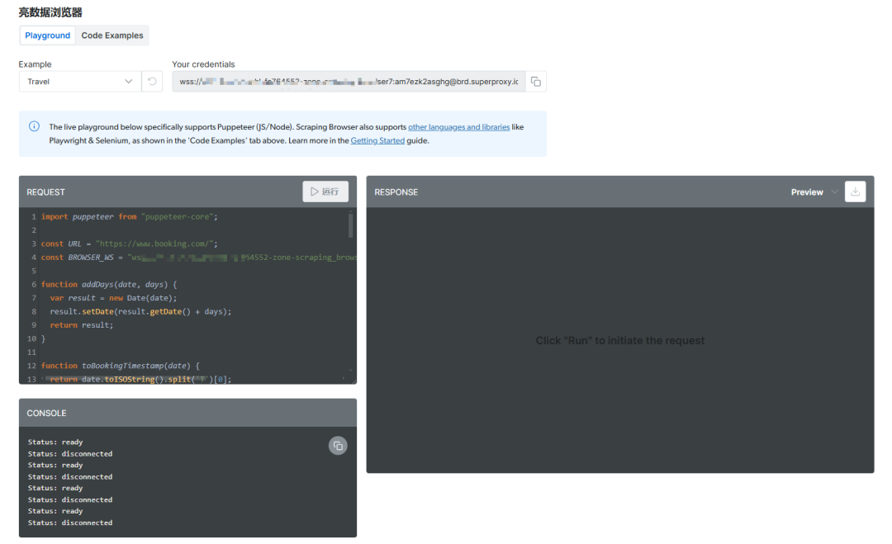Viewport: 892px width, 544px height.
Task: Click the request code editor scrollbar
Action: 350,225
